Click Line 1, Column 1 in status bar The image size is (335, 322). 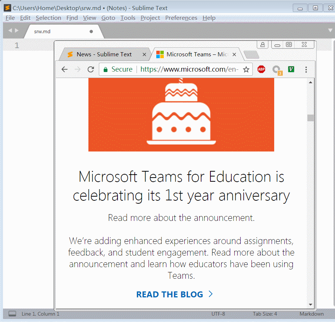(40, 314)
